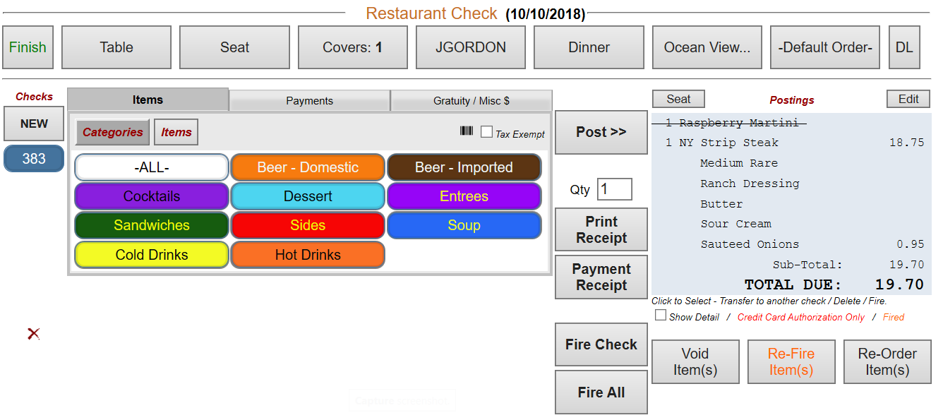Viewport: 943px width, 420px height.
Task: Click the red X delete icon
Action: [33, 334]
